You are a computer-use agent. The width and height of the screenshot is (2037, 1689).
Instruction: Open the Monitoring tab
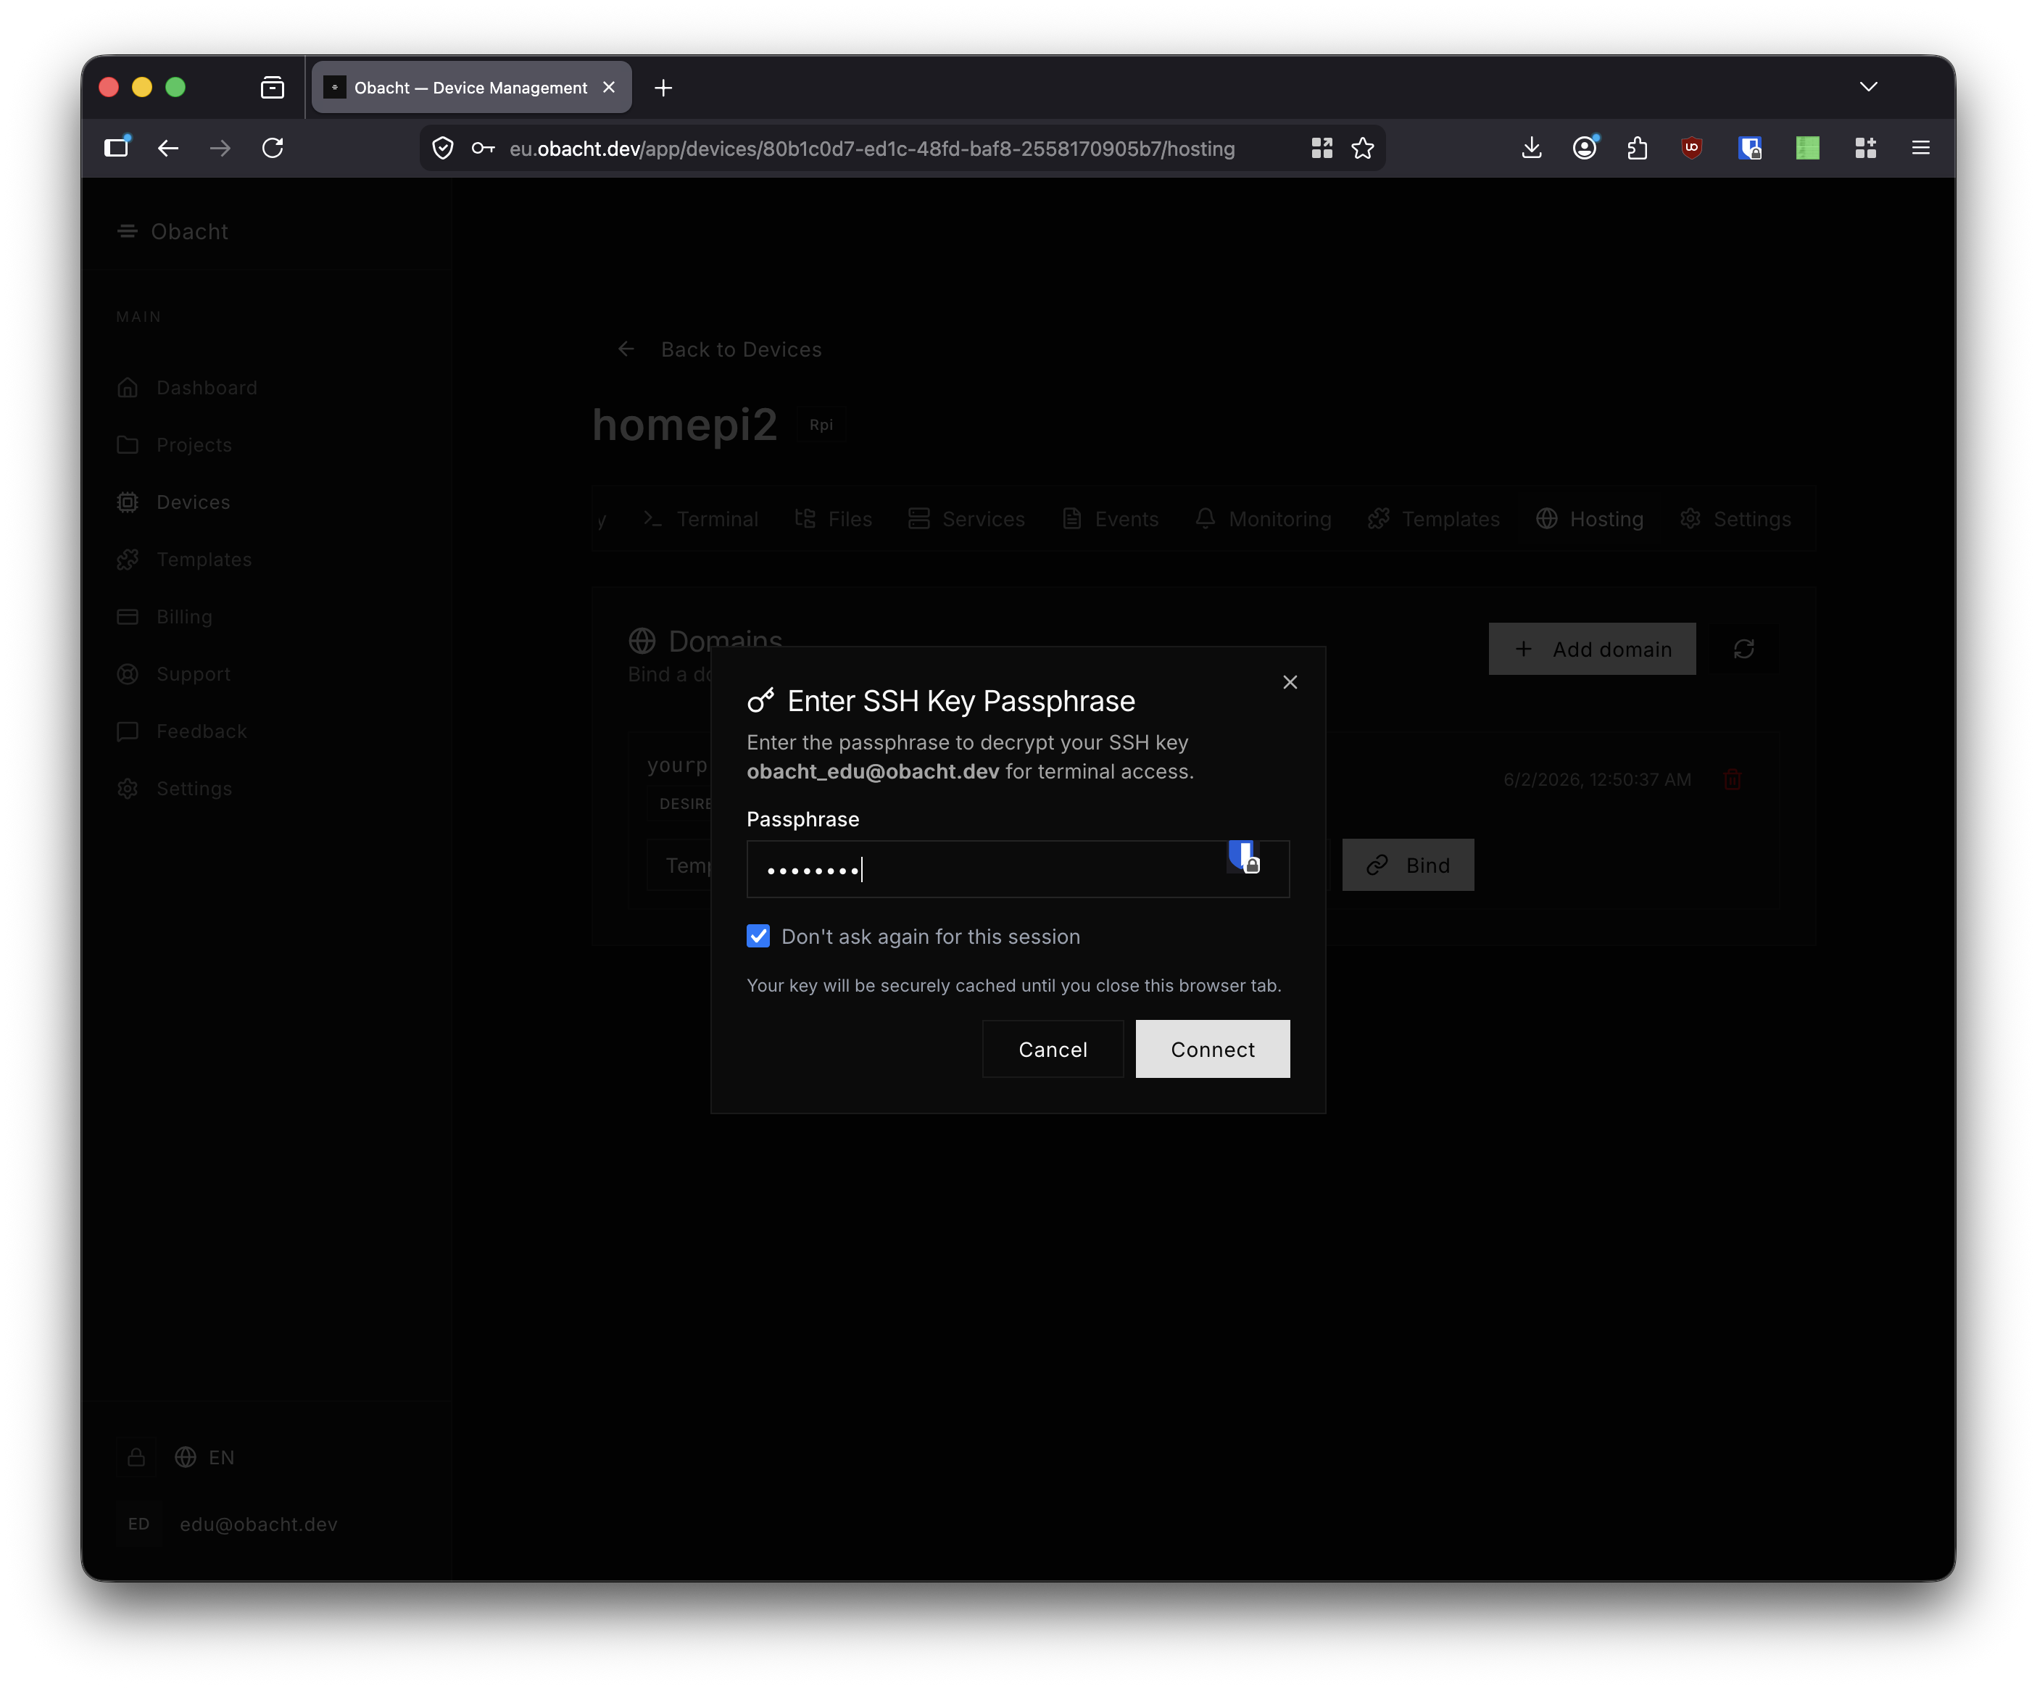1263,519
